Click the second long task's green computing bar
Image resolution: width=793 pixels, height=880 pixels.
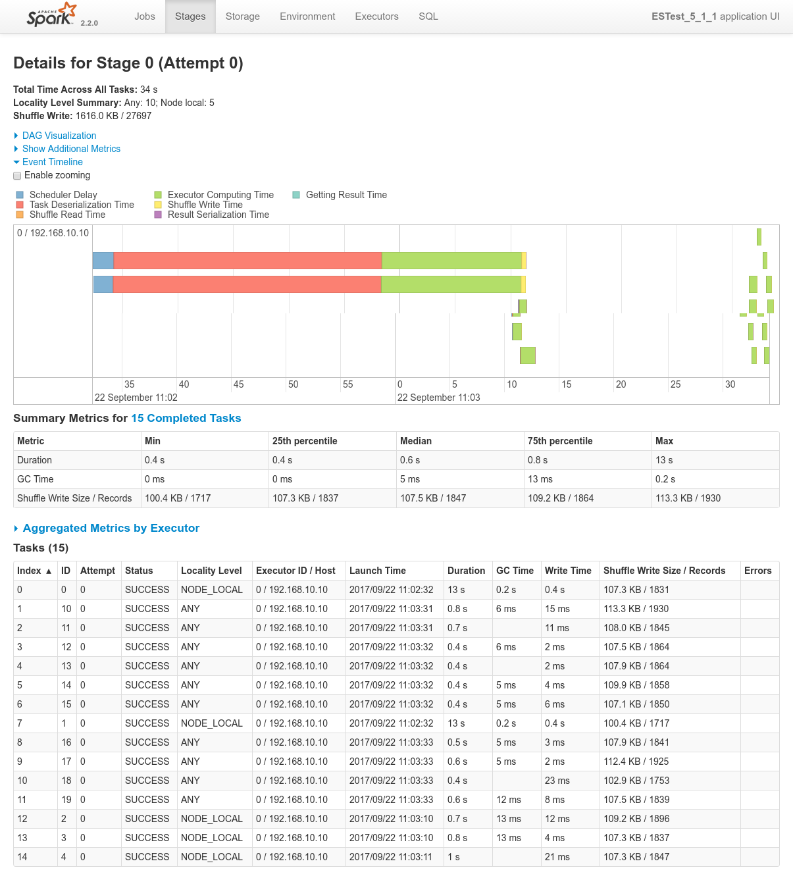click(451, 284)
